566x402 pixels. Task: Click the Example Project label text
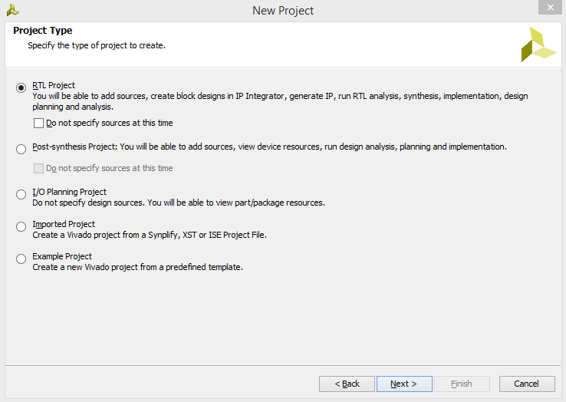pos(62,256)
